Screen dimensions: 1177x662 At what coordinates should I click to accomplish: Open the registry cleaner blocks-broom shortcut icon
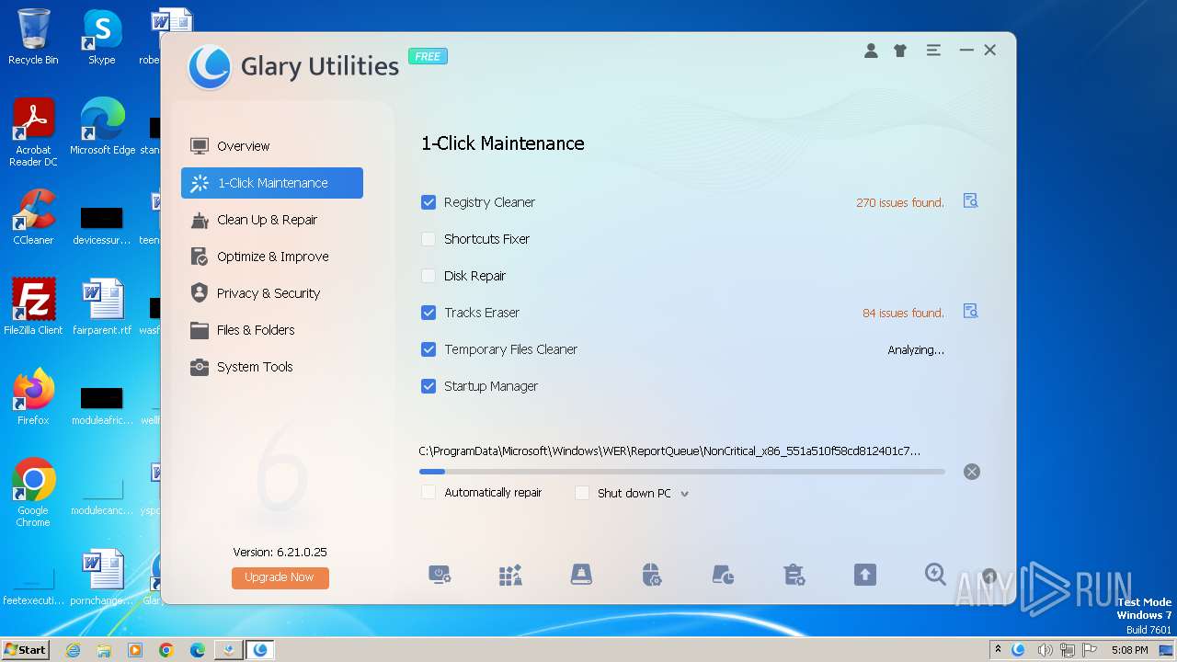[x=510, y=576]
